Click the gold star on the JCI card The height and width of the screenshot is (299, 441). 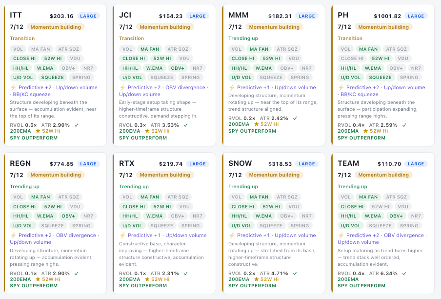click(147, 131)
